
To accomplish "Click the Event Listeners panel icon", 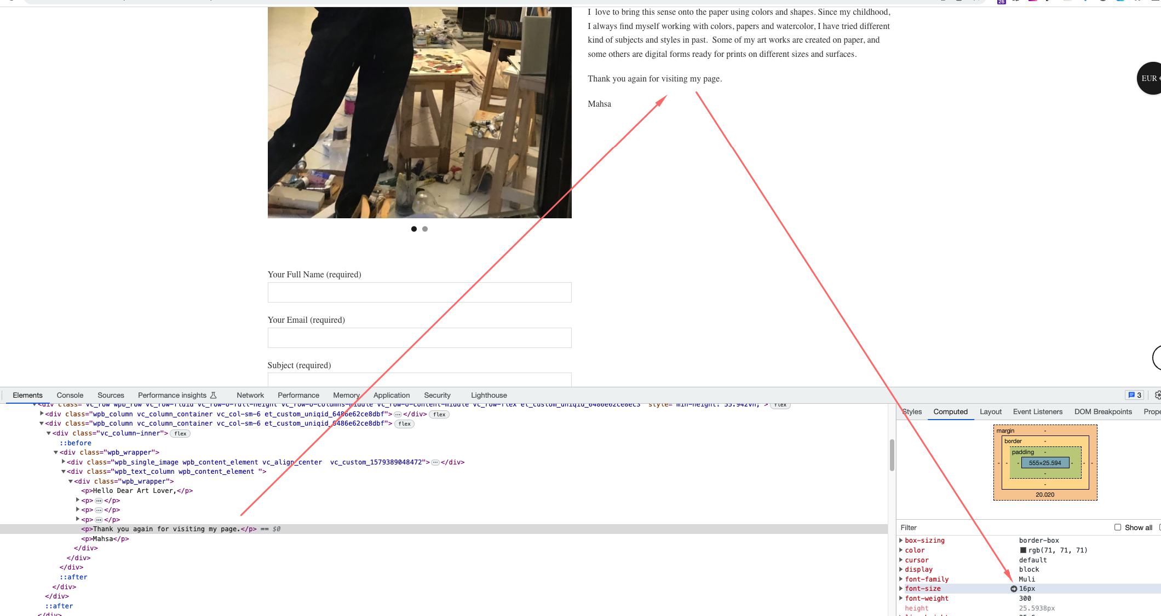I will point(1037,411).
